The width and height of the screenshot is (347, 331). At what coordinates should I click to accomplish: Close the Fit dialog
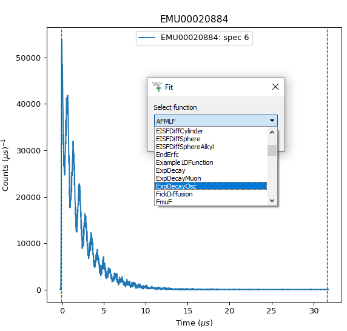click(275, 87)
